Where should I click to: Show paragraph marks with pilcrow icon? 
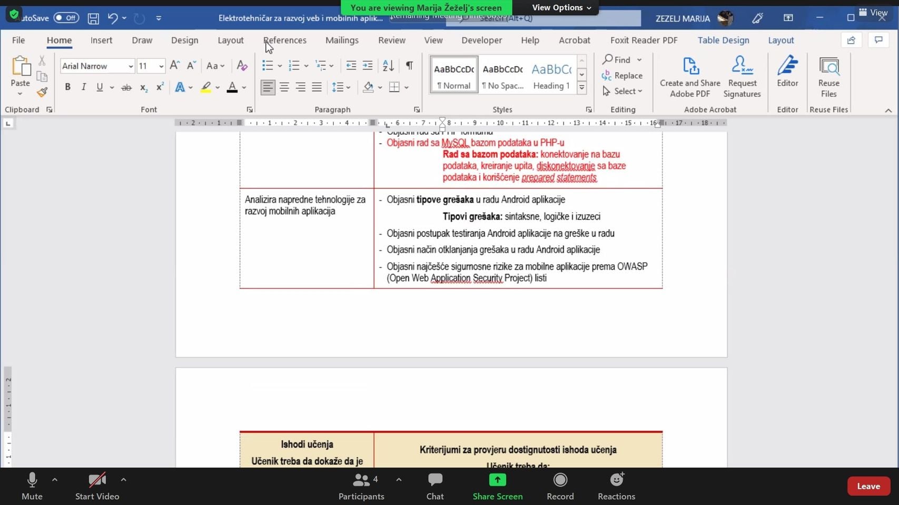point(409,66)
